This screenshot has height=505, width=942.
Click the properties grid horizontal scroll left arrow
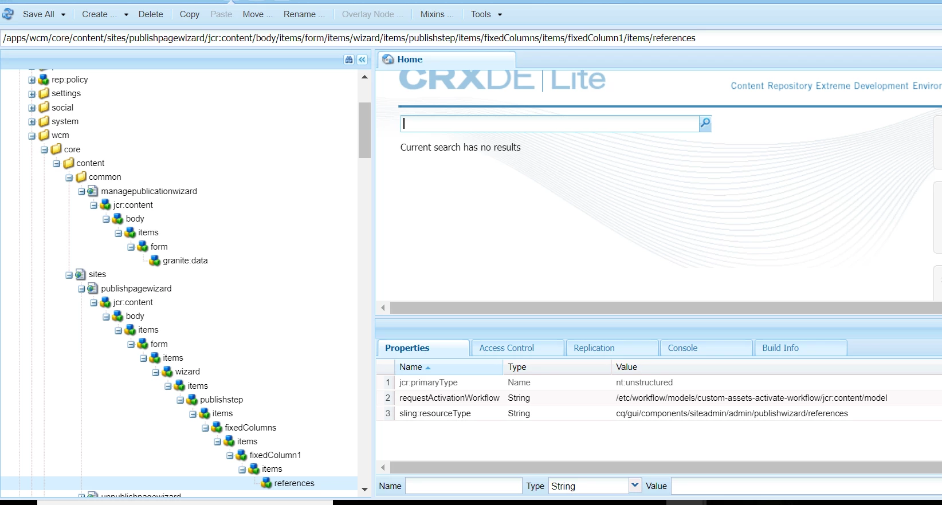coord(383,468)
